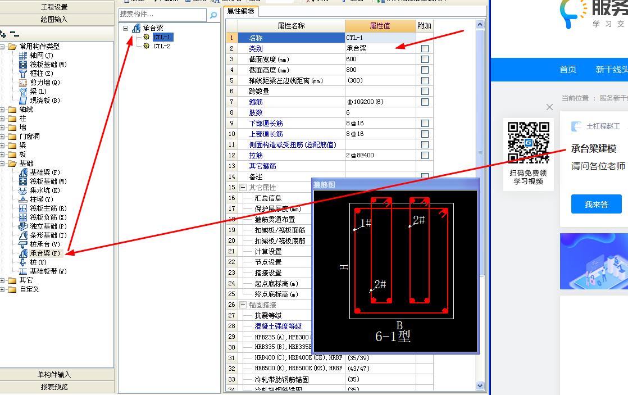
Task: Open the 工程设置 panel
Action: 54,7
